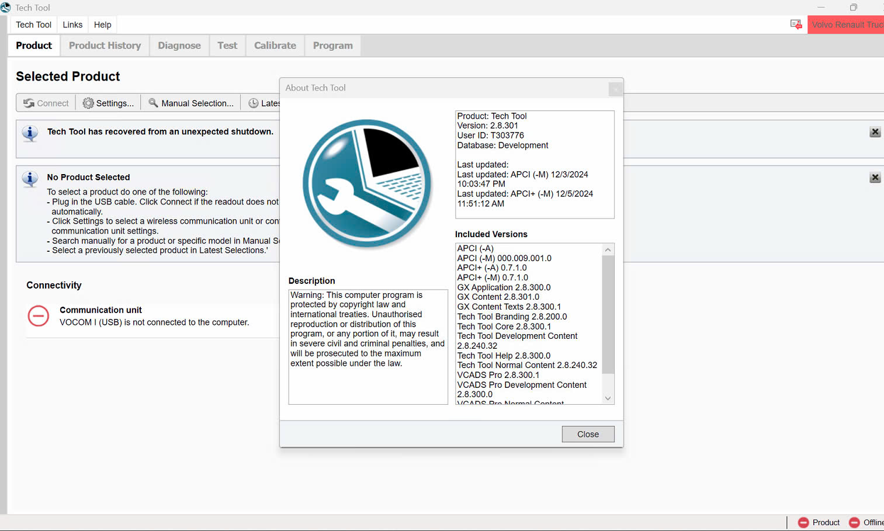This screenshot has height=531, width=884.
Task: Restore down the Tech Tool window
Action: coord(853,8)
